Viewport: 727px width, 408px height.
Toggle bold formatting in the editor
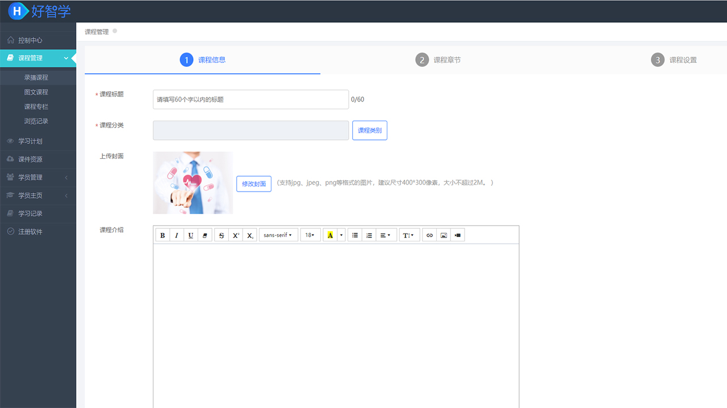click(162, 235)
